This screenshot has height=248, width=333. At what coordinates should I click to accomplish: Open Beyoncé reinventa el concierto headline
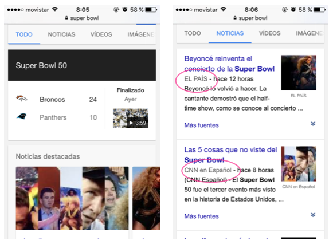click(229, 64)
